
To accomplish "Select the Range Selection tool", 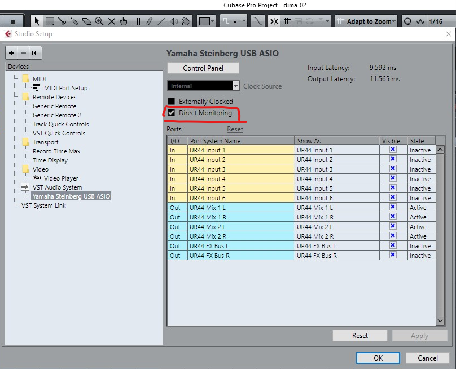I will click(x=50, y=21).
